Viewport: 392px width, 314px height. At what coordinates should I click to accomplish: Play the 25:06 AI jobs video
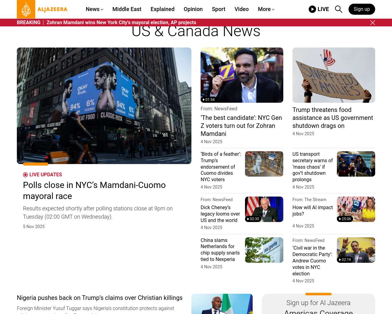point(356,209)
